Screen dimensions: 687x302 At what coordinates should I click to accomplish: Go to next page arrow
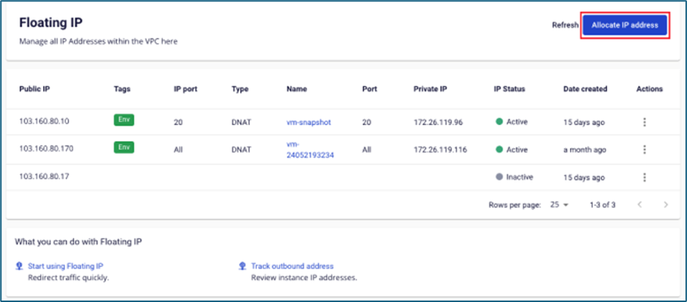[665, 205]
